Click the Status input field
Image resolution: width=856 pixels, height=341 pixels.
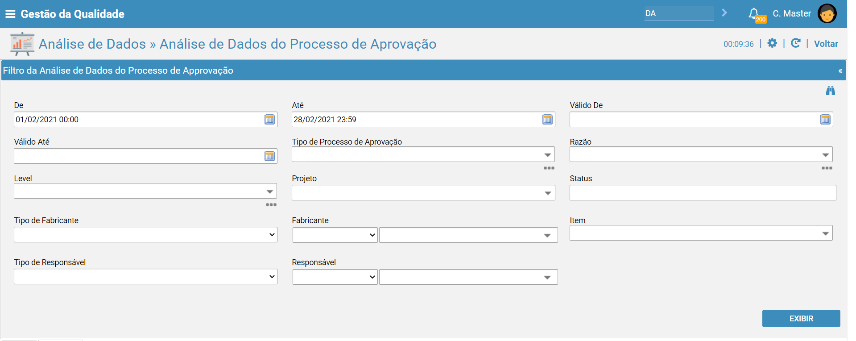[703, 193]
